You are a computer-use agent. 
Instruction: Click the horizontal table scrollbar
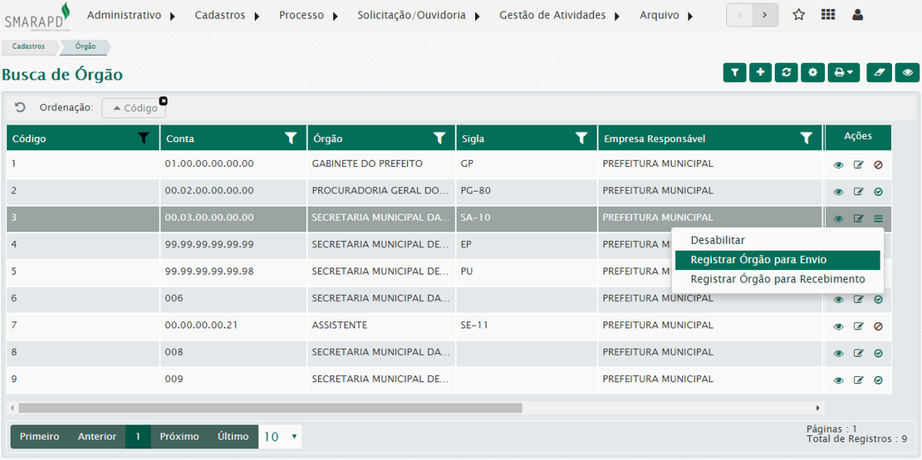tap(270, 408)
